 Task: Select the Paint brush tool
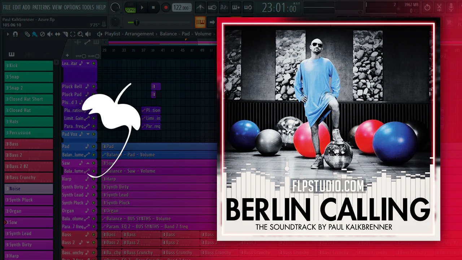point(35,34)
